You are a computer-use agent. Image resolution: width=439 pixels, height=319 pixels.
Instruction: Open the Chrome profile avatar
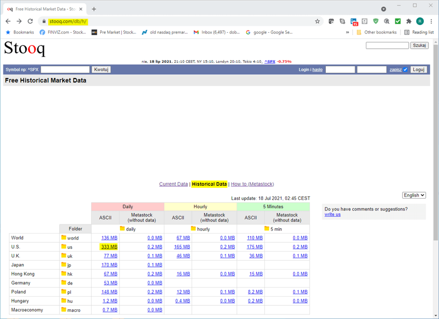point(419,21)
